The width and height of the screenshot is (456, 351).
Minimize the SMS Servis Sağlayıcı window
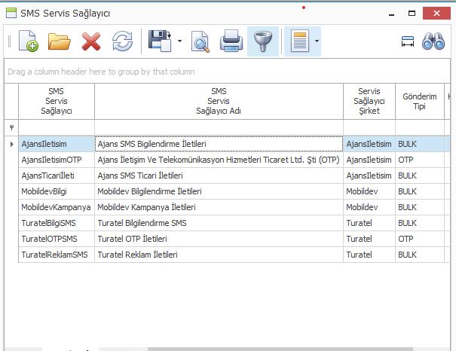coord(391,14)
